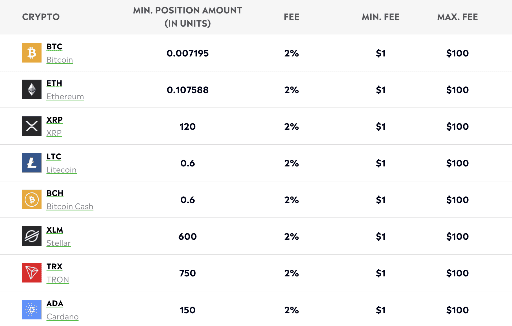Click the Ethereum ETH logo icon

click(x=32, y=89)
